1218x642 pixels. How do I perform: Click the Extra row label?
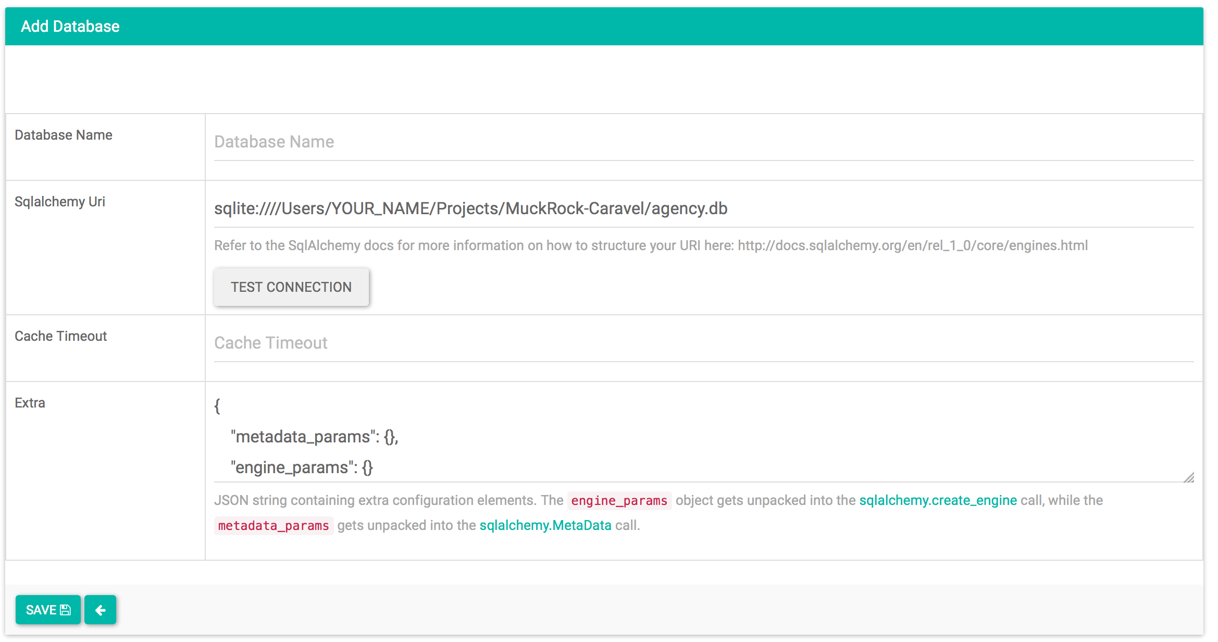(30, 403)
